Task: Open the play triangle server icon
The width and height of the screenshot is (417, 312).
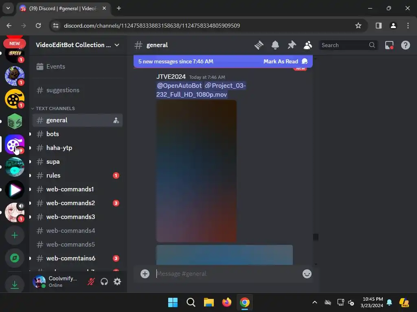Action: [x=15, y=190]
